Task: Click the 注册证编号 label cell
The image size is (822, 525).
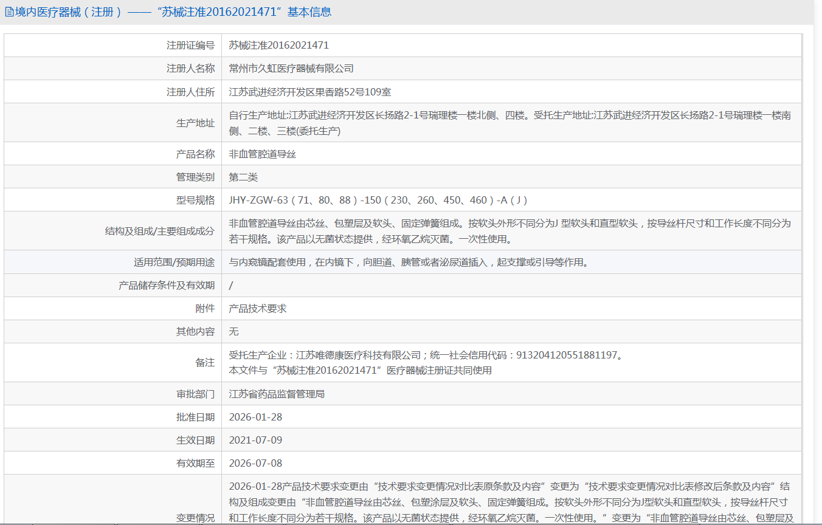Action: coord(113,46)
